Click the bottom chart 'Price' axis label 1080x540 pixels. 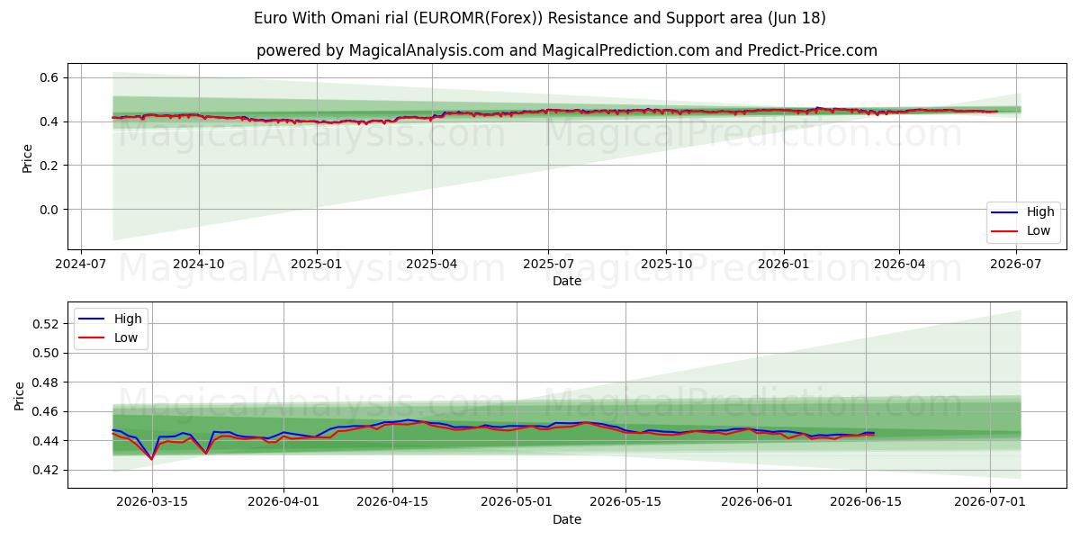[x=20, y=396]
